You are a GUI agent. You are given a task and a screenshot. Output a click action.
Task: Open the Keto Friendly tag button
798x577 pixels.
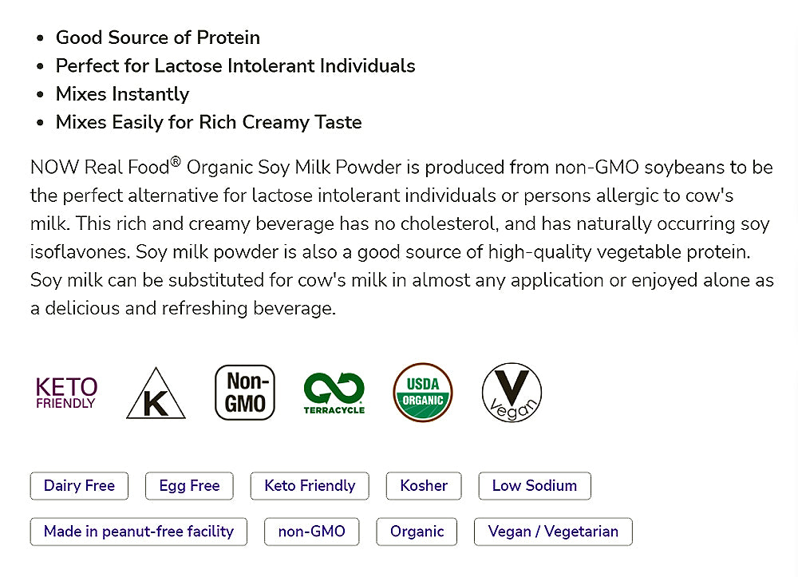point(310,486)
